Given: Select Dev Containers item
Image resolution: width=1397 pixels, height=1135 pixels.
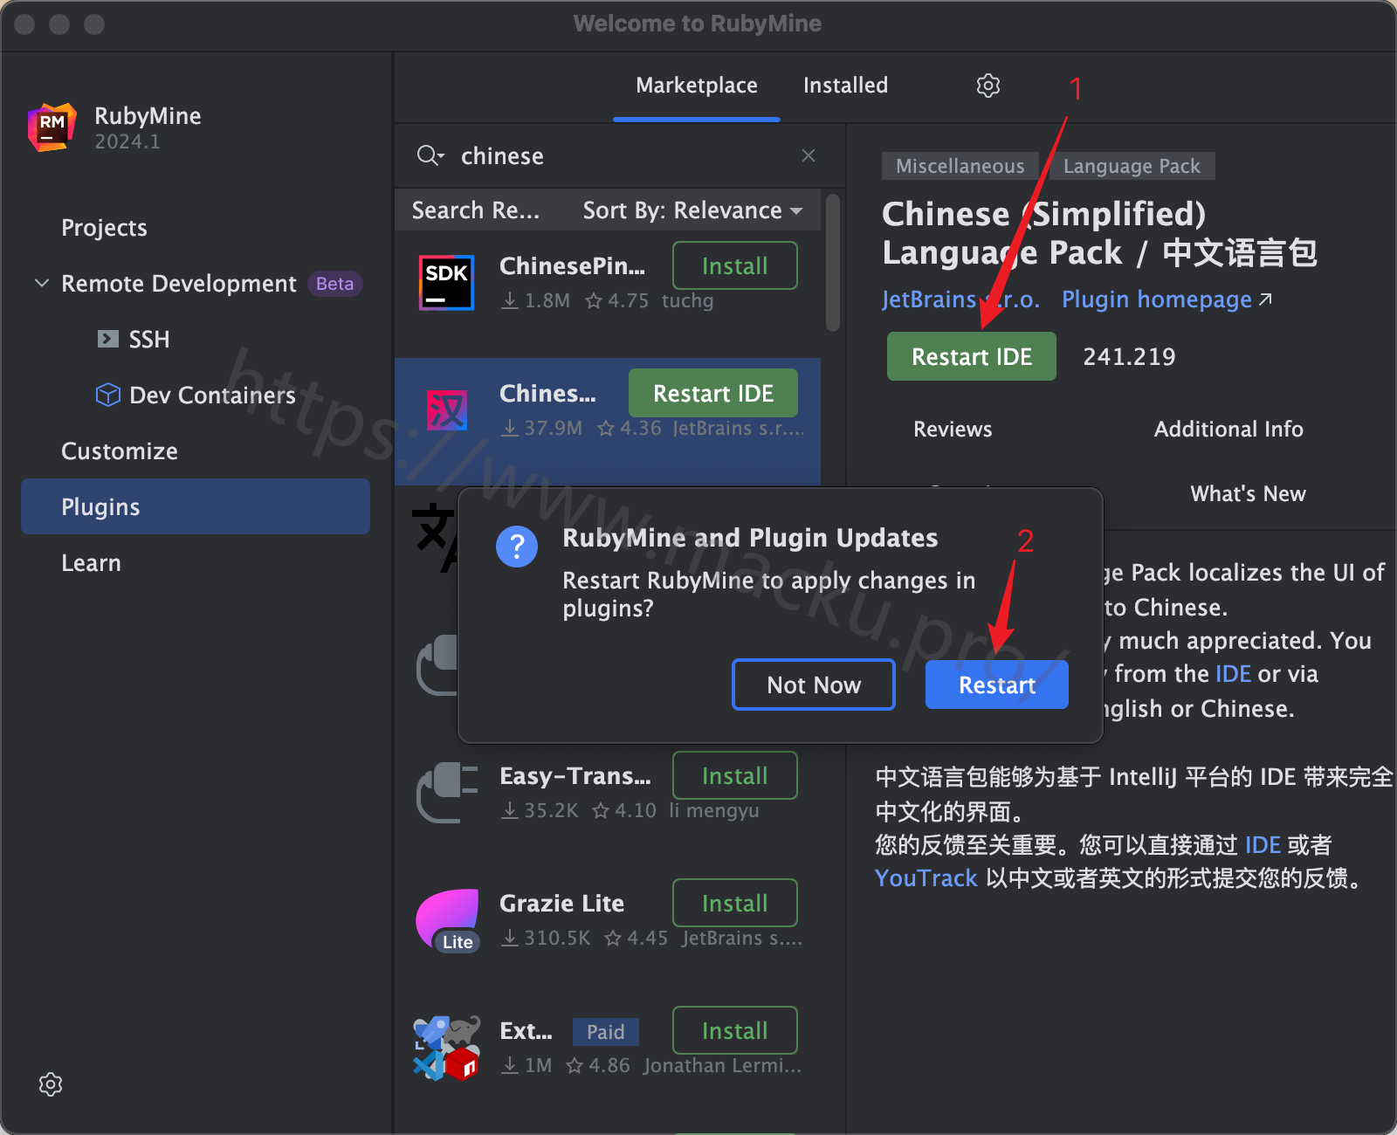Looking at the screenshot, I should 212,396.
